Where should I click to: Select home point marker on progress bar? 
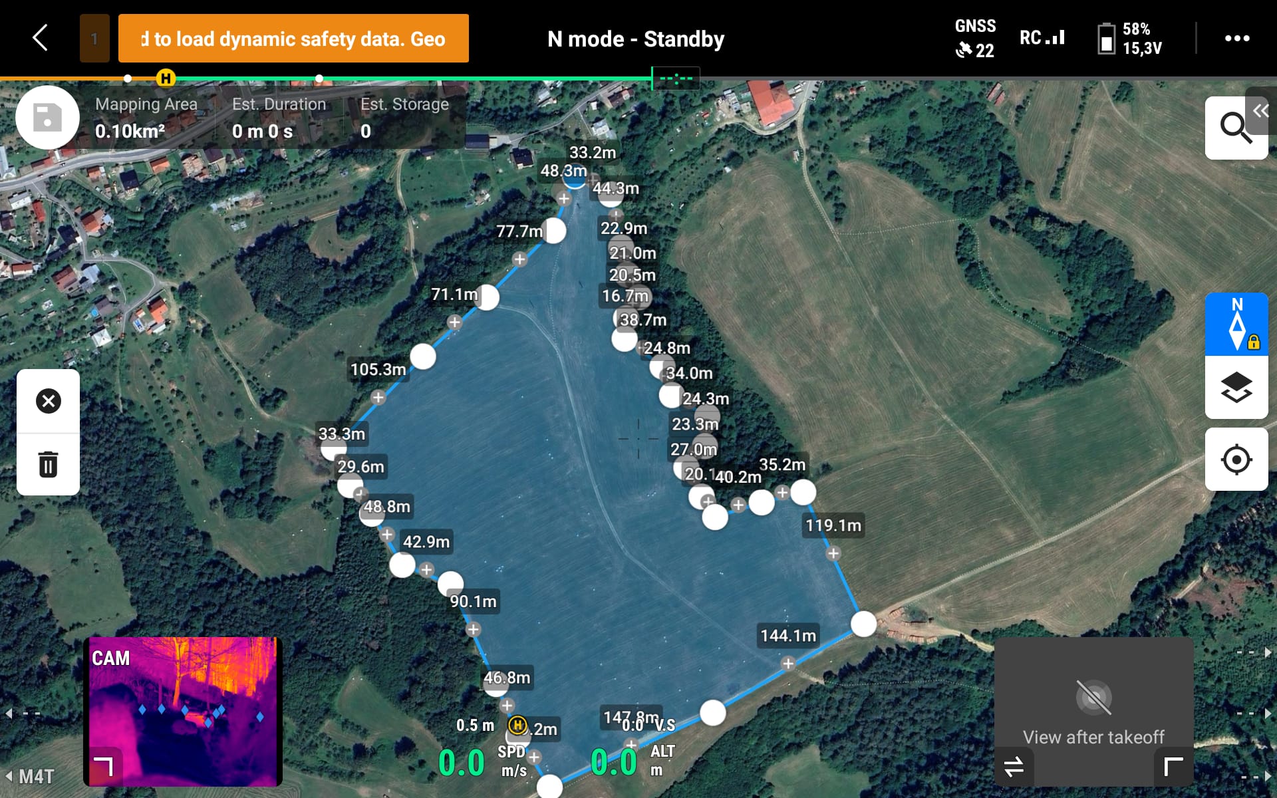click(166, 78)
